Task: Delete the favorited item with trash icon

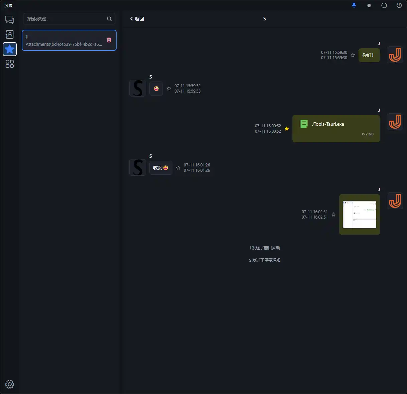Action: [109, 40]
